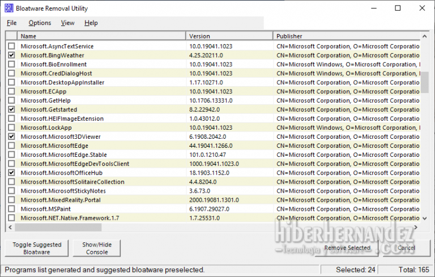Click vertical scrollbar down arrow
Screen dimensions: 435x277
pos(425,218)
